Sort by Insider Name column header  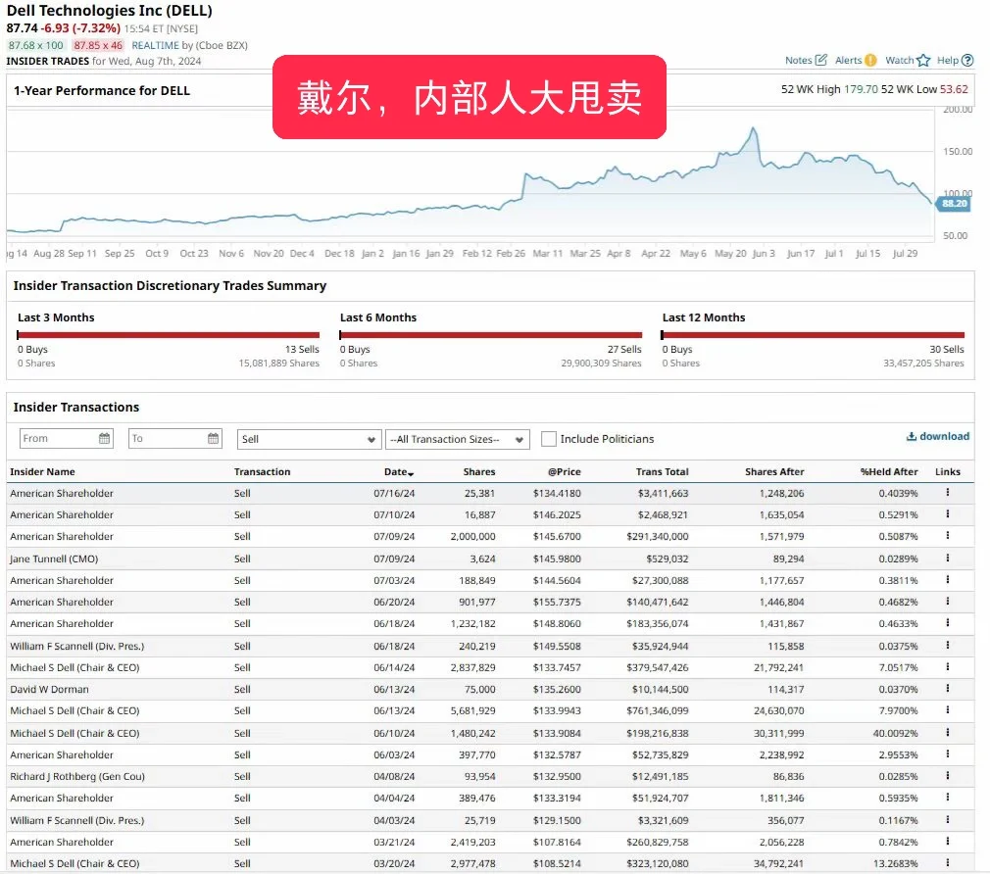(x=42, y=471)
